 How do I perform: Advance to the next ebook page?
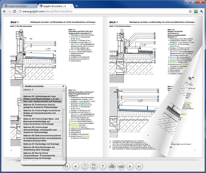click(x=130, y=166)
